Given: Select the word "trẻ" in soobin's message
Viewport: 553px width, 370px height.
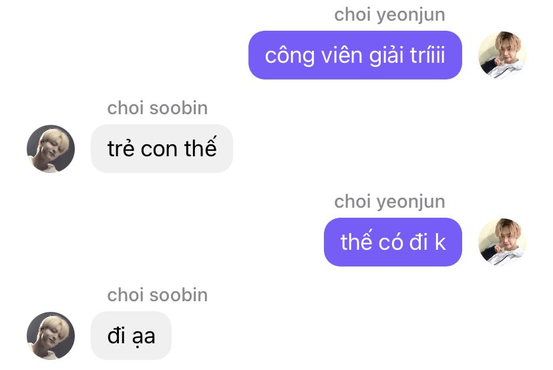Looking at the screenshot, I should coord(121,148).
